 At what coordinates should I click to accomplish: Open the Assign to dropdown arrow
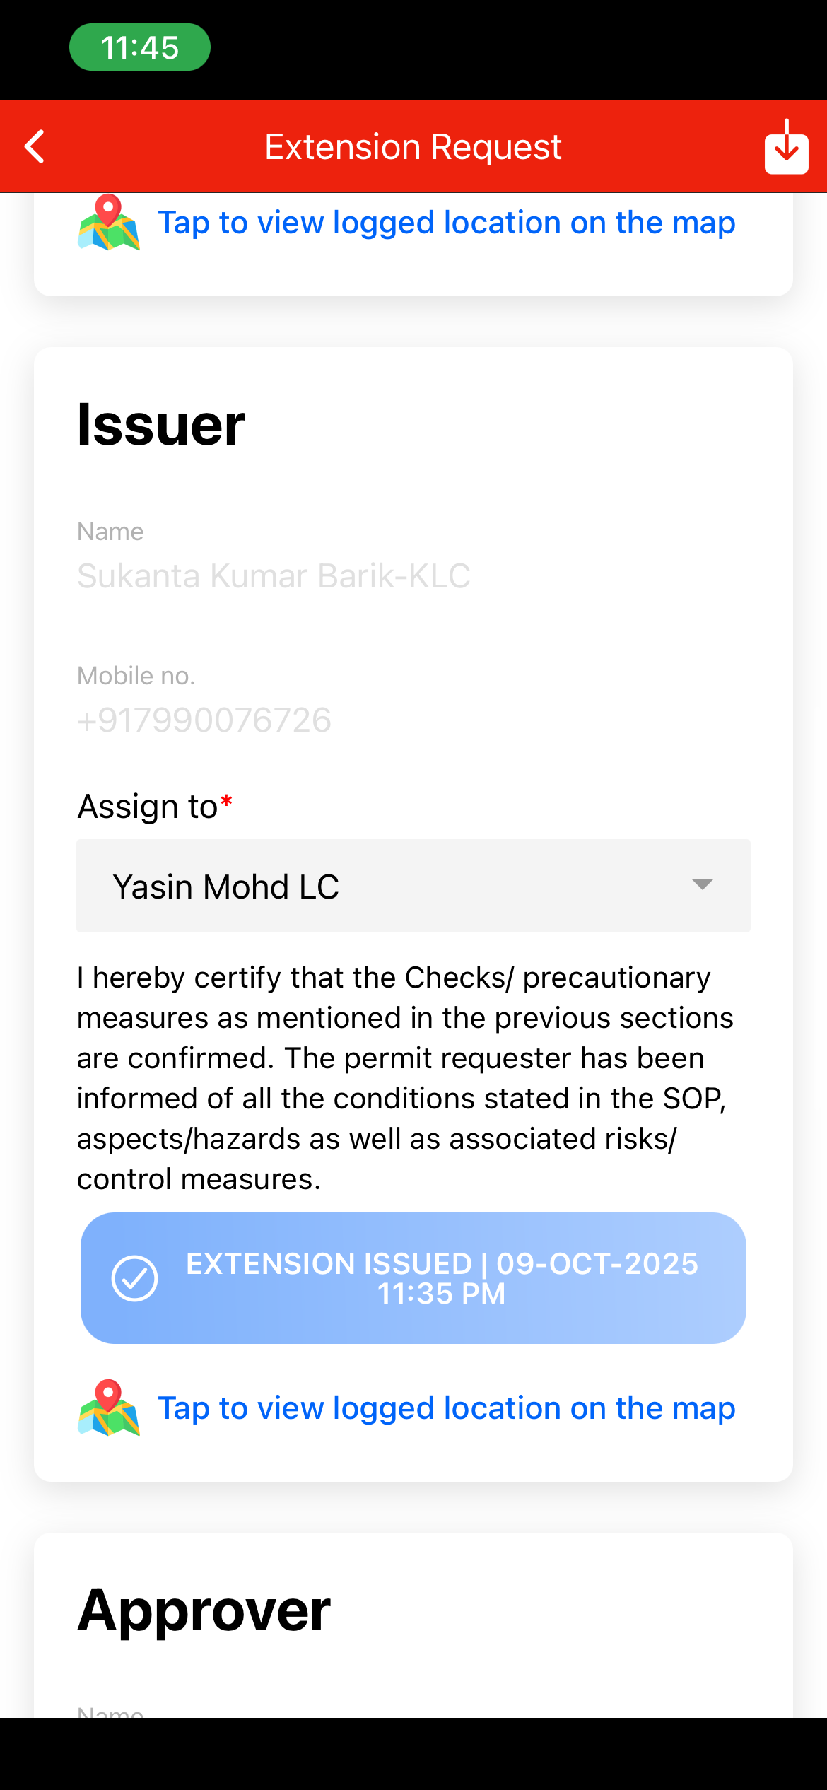702,885
